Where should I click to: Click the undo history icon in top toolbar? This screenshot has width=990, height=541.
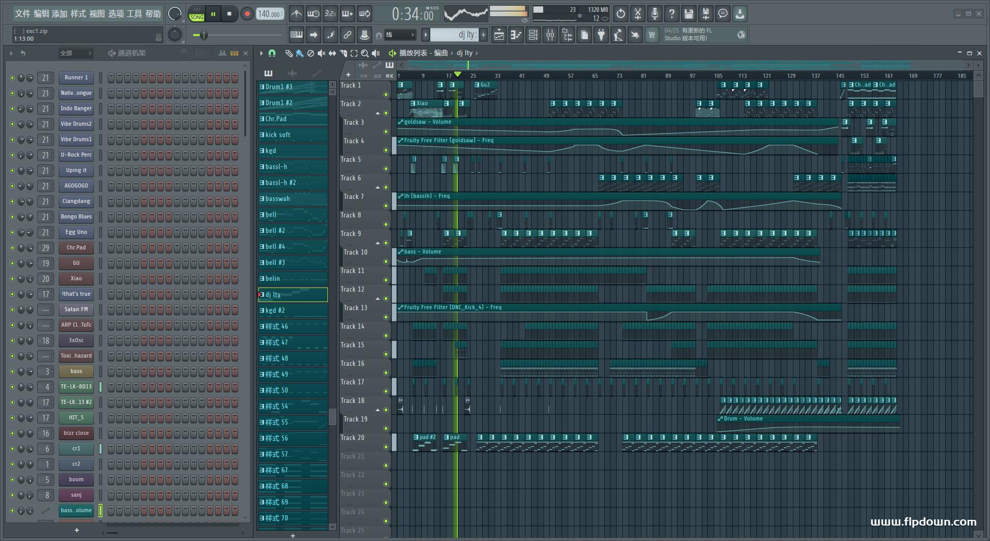(621, 14)
